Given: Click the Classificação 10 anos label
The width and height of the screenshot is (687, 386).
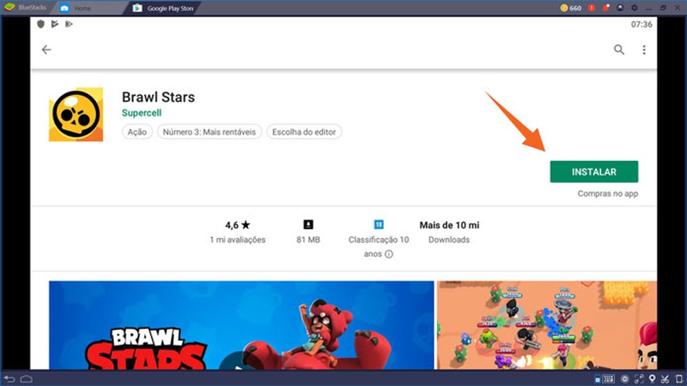Looking at the screenshot, I should (379, 247).
